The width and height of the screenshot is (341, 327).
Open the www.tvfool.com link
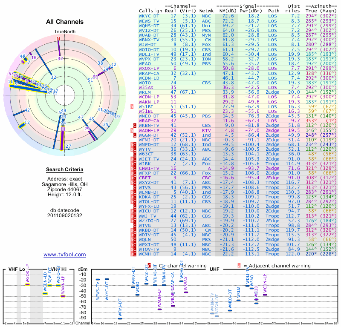click(65, 255)
